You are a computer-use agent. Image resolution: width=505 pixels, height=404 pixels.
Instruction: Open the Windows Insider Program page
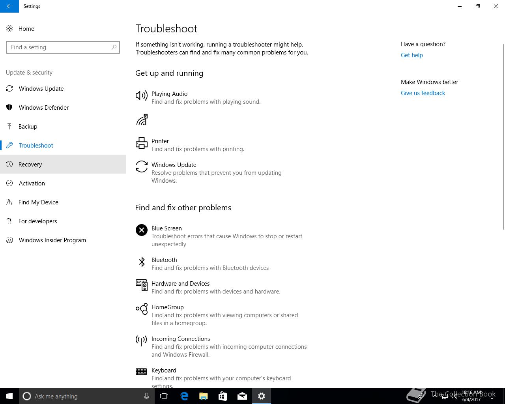(63, 240)
